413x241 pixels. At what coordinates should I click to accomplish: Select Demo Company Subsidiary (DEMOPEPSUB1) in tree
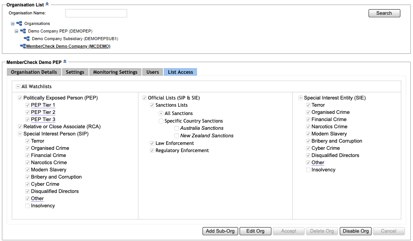coord(75,39)
